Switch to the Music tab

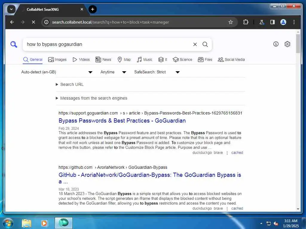(145, 60)
